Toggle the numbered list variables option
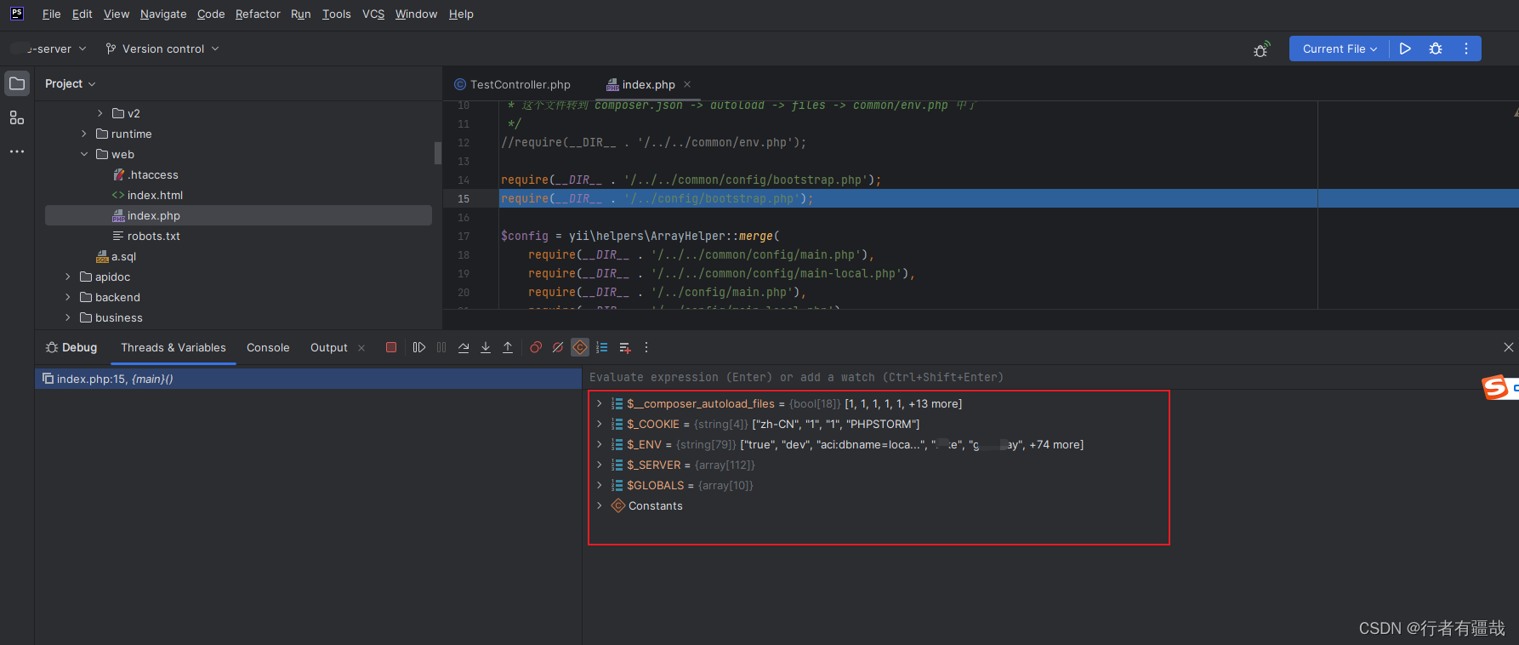The height and width of the screenshot is (645, 1519). pyautogui.click(x=602, y=347)
